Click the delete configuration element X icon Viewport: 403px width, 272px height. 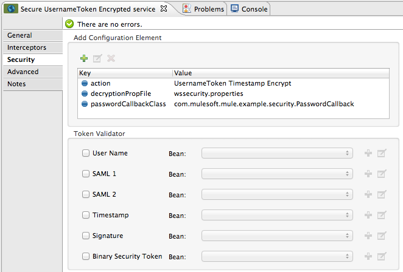coord(111,58)
